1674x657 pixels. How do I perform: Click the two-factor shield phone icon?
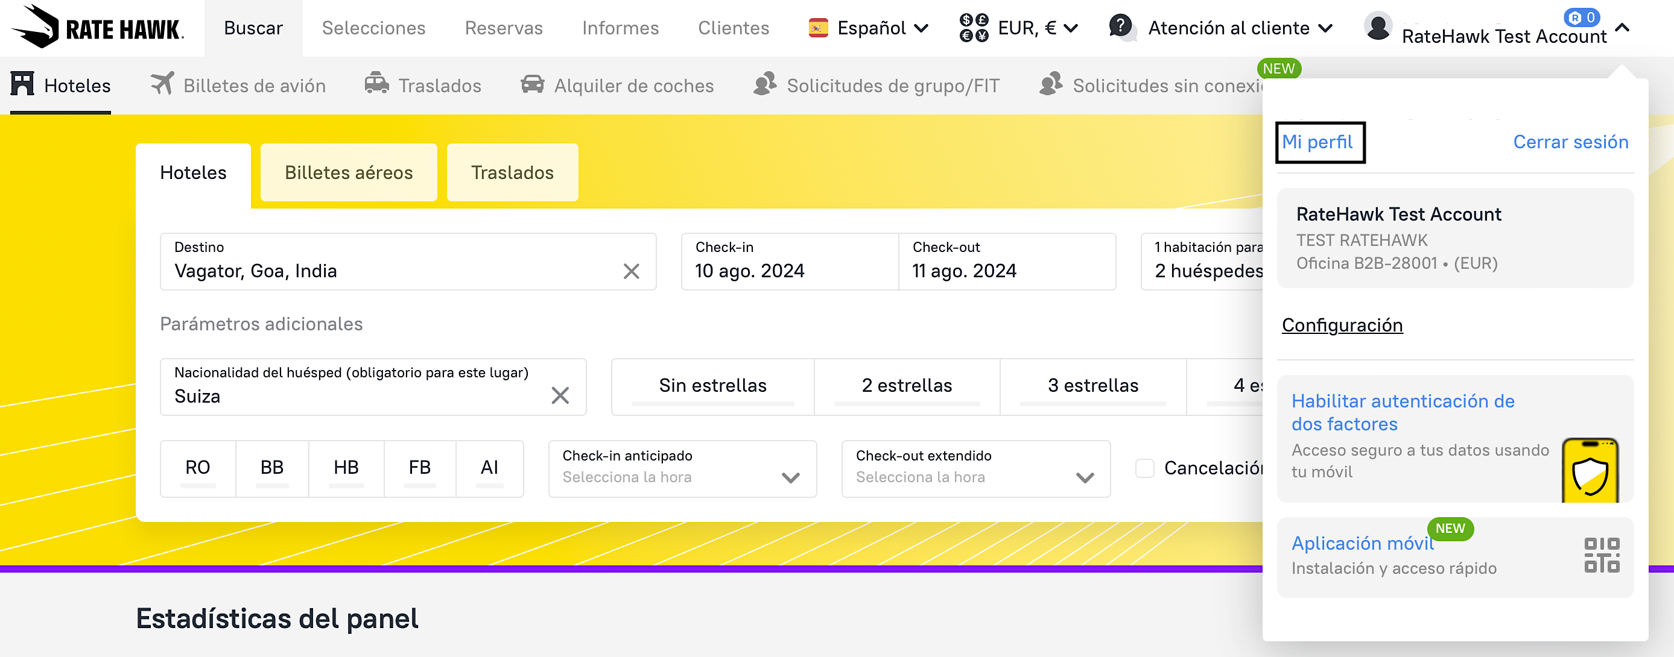coord(1590,470)
